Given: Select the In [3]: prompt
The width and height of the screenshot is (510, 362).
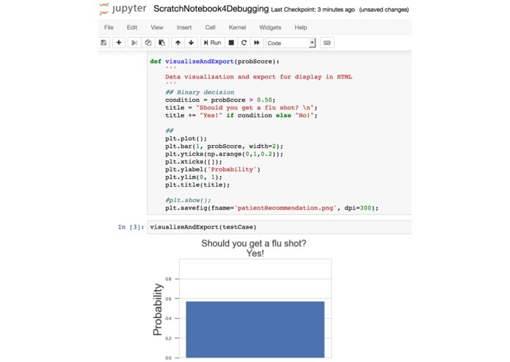Looking at the screenshot, I should pyautogui.click(x=131, y=227).
